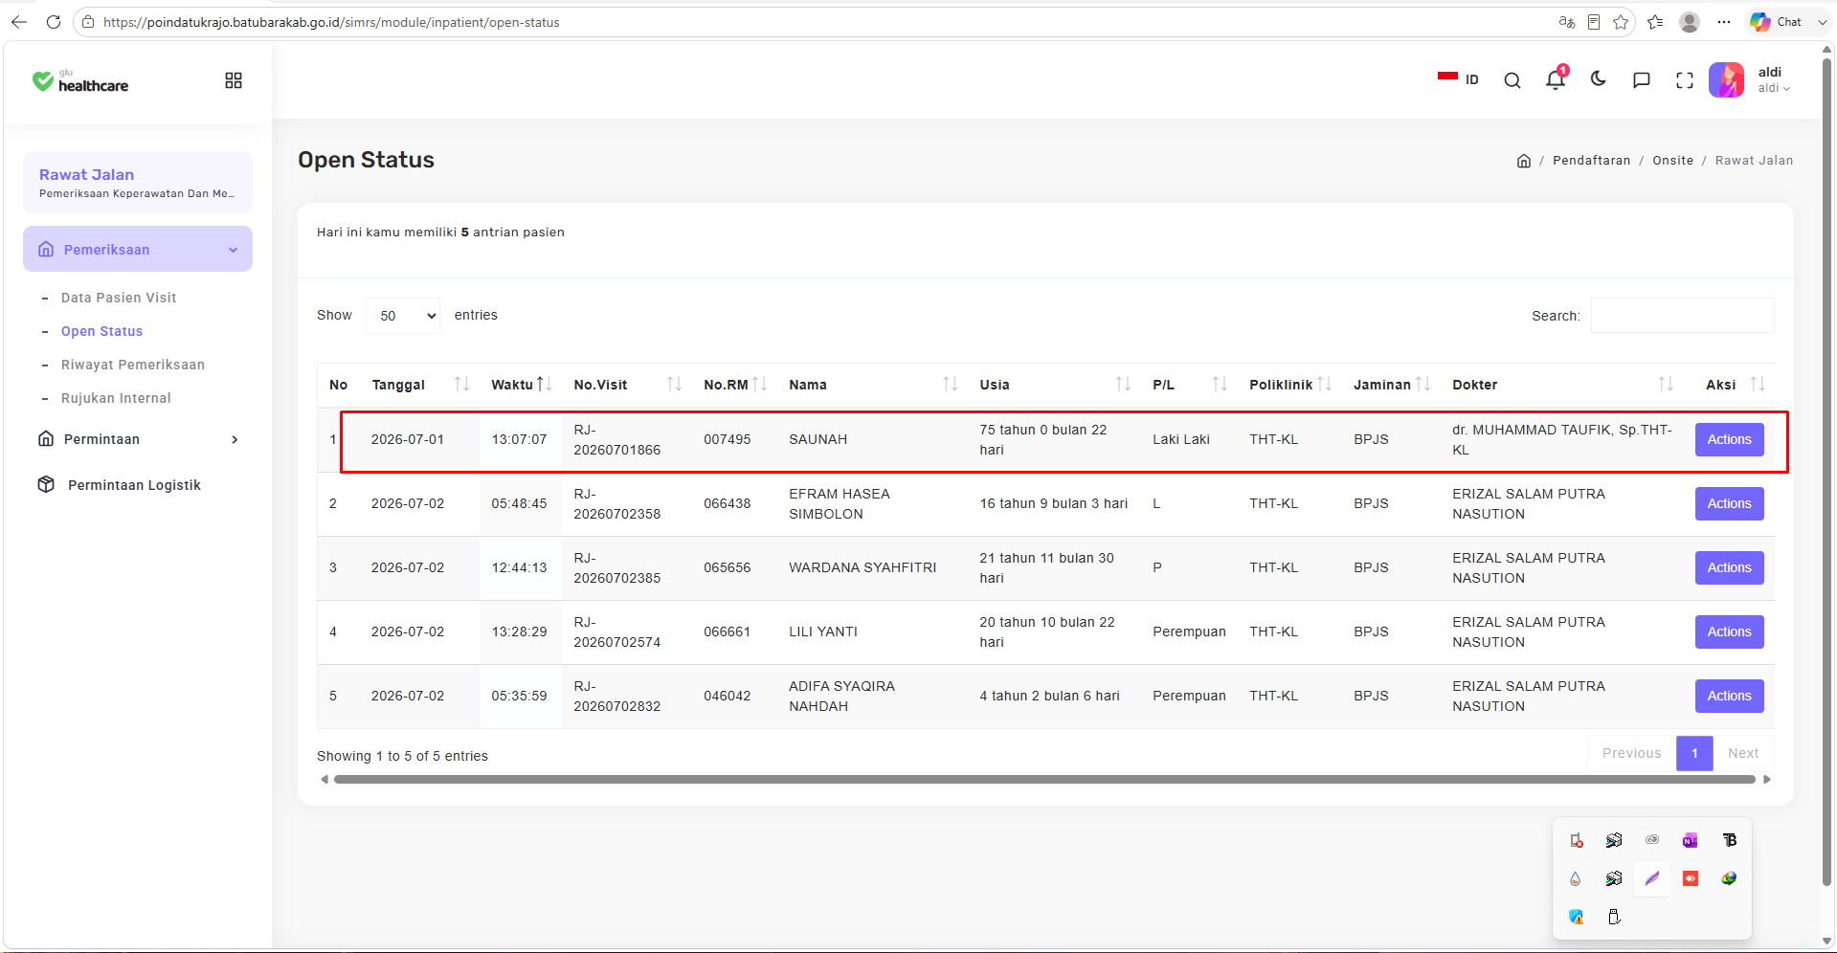Expand the Permintaan sidebar menu

(x=138, y=439)
